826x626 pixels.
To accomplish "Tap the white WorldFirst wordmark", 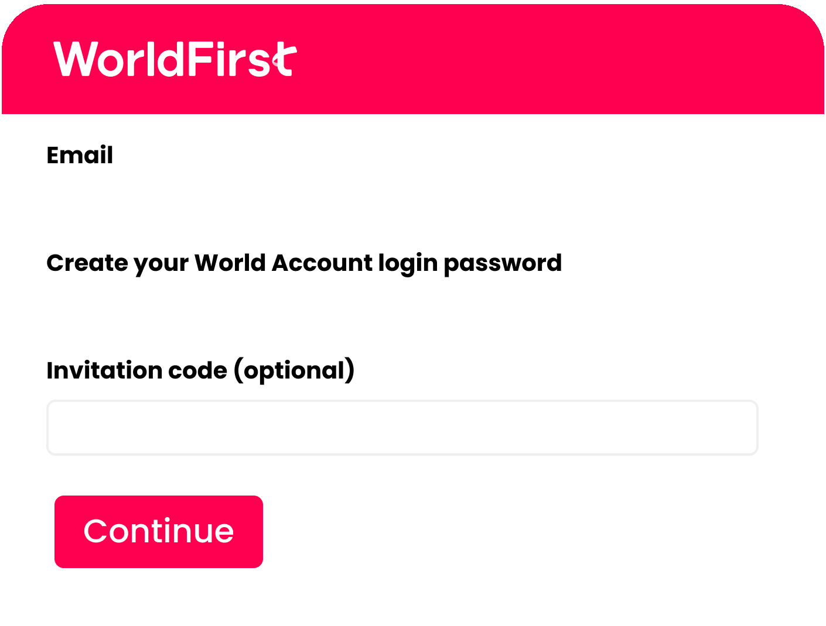I will (x=175, y=59).
